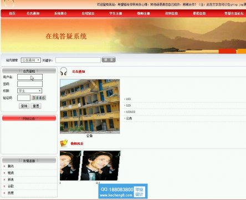Click the school building announcement photo
Image resolution: width=246 pixels, height=200 pixels.
(90, 106)
